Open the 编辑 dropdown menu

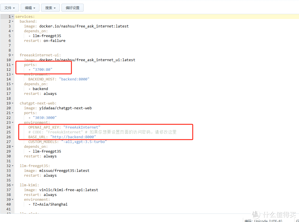coord(30,8)
